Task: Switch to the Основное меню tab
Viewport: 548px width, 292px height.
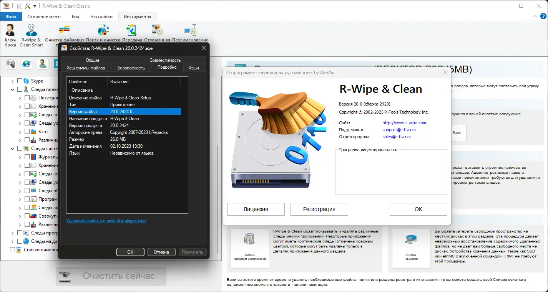Action: (x=44, y=16)
